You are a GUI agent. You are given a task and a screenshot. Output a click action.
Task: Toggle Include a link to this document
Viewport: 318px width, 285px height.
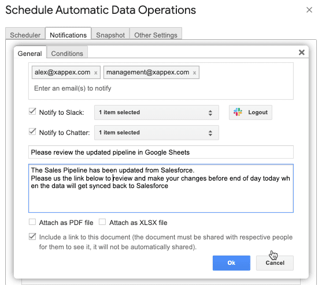pyautogui.click(x=32, y=237)
